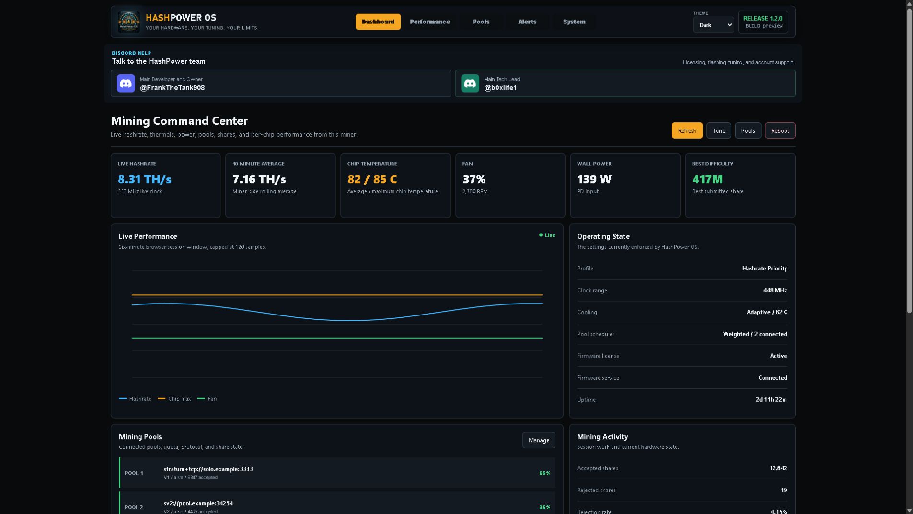Viewport: 913px width, 514px height.
Task: Click the HashPower OS logo icon
Action: pyautogui.click(x=129, y=22)
